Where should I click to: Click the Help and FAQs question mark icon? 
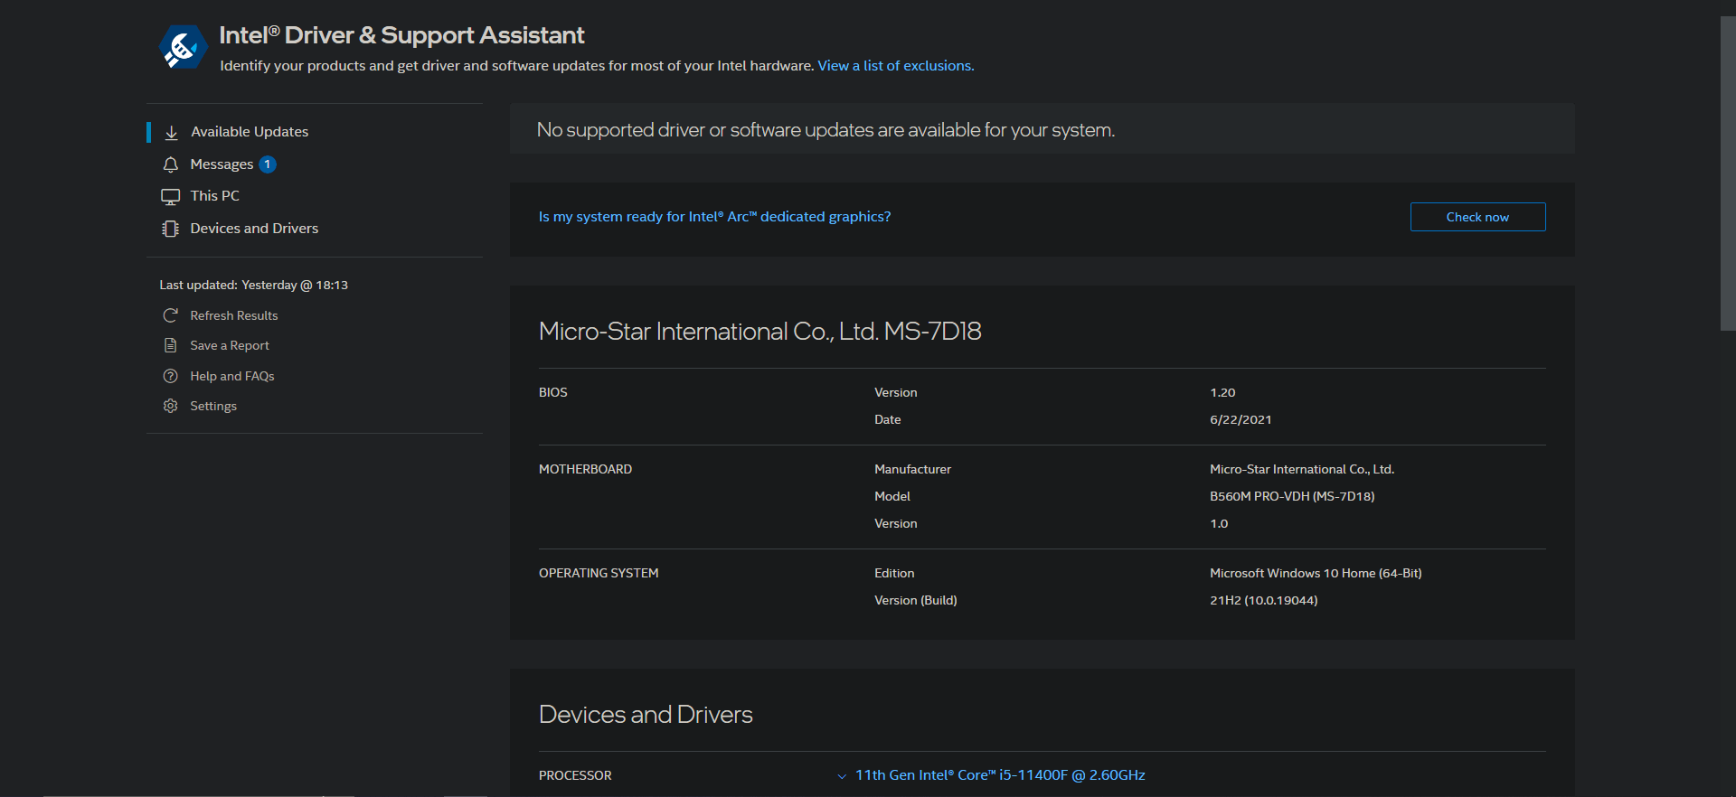point(170,376)
